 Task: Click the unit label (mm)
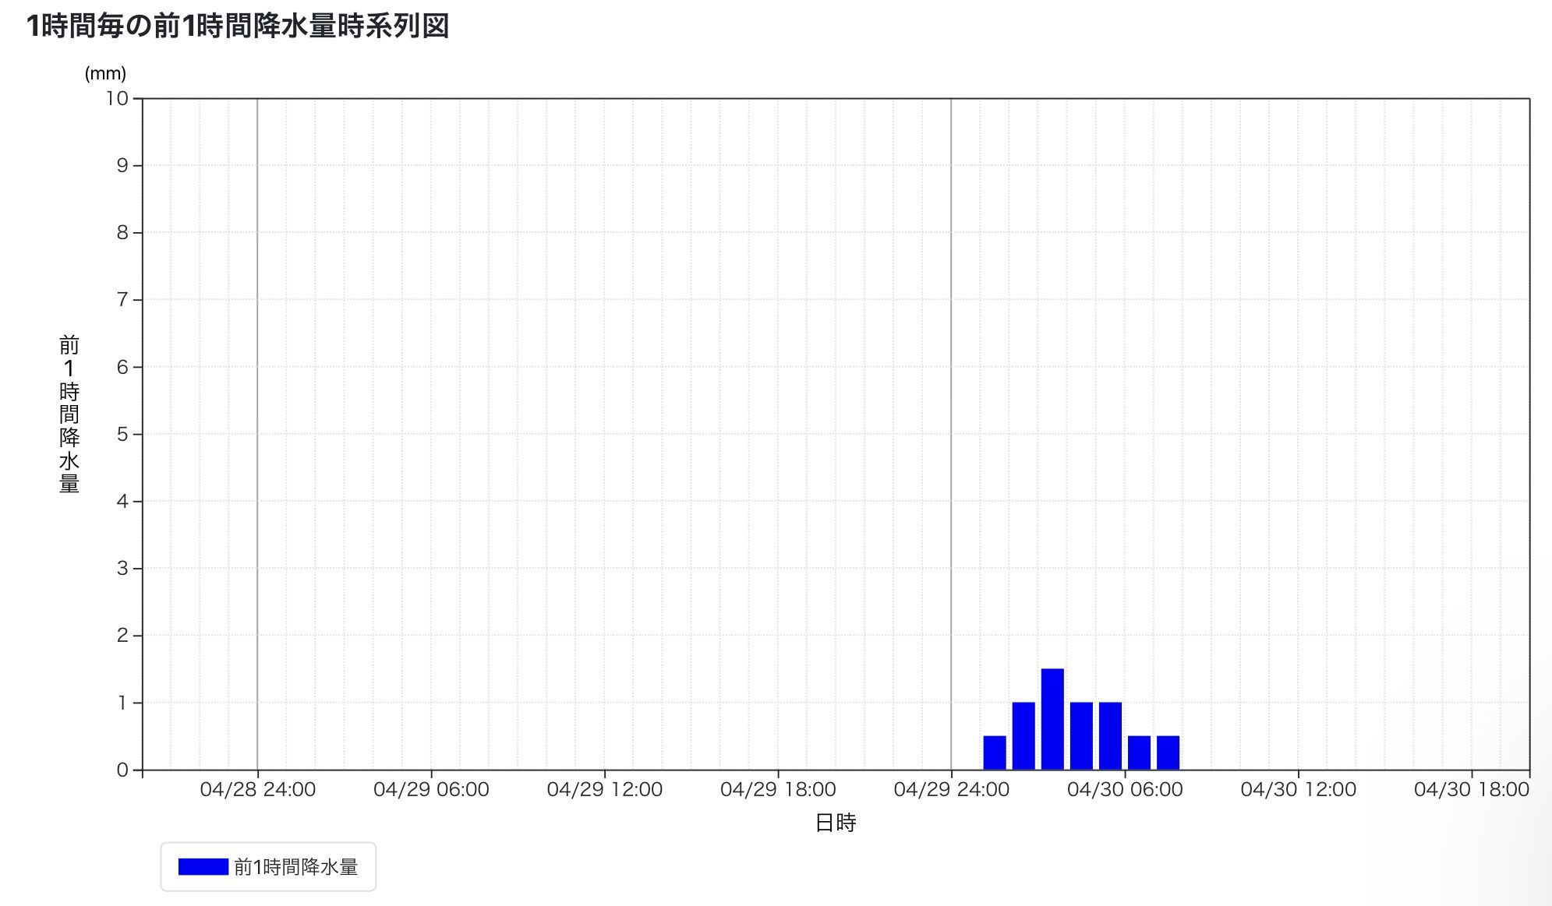click(105, 74)
